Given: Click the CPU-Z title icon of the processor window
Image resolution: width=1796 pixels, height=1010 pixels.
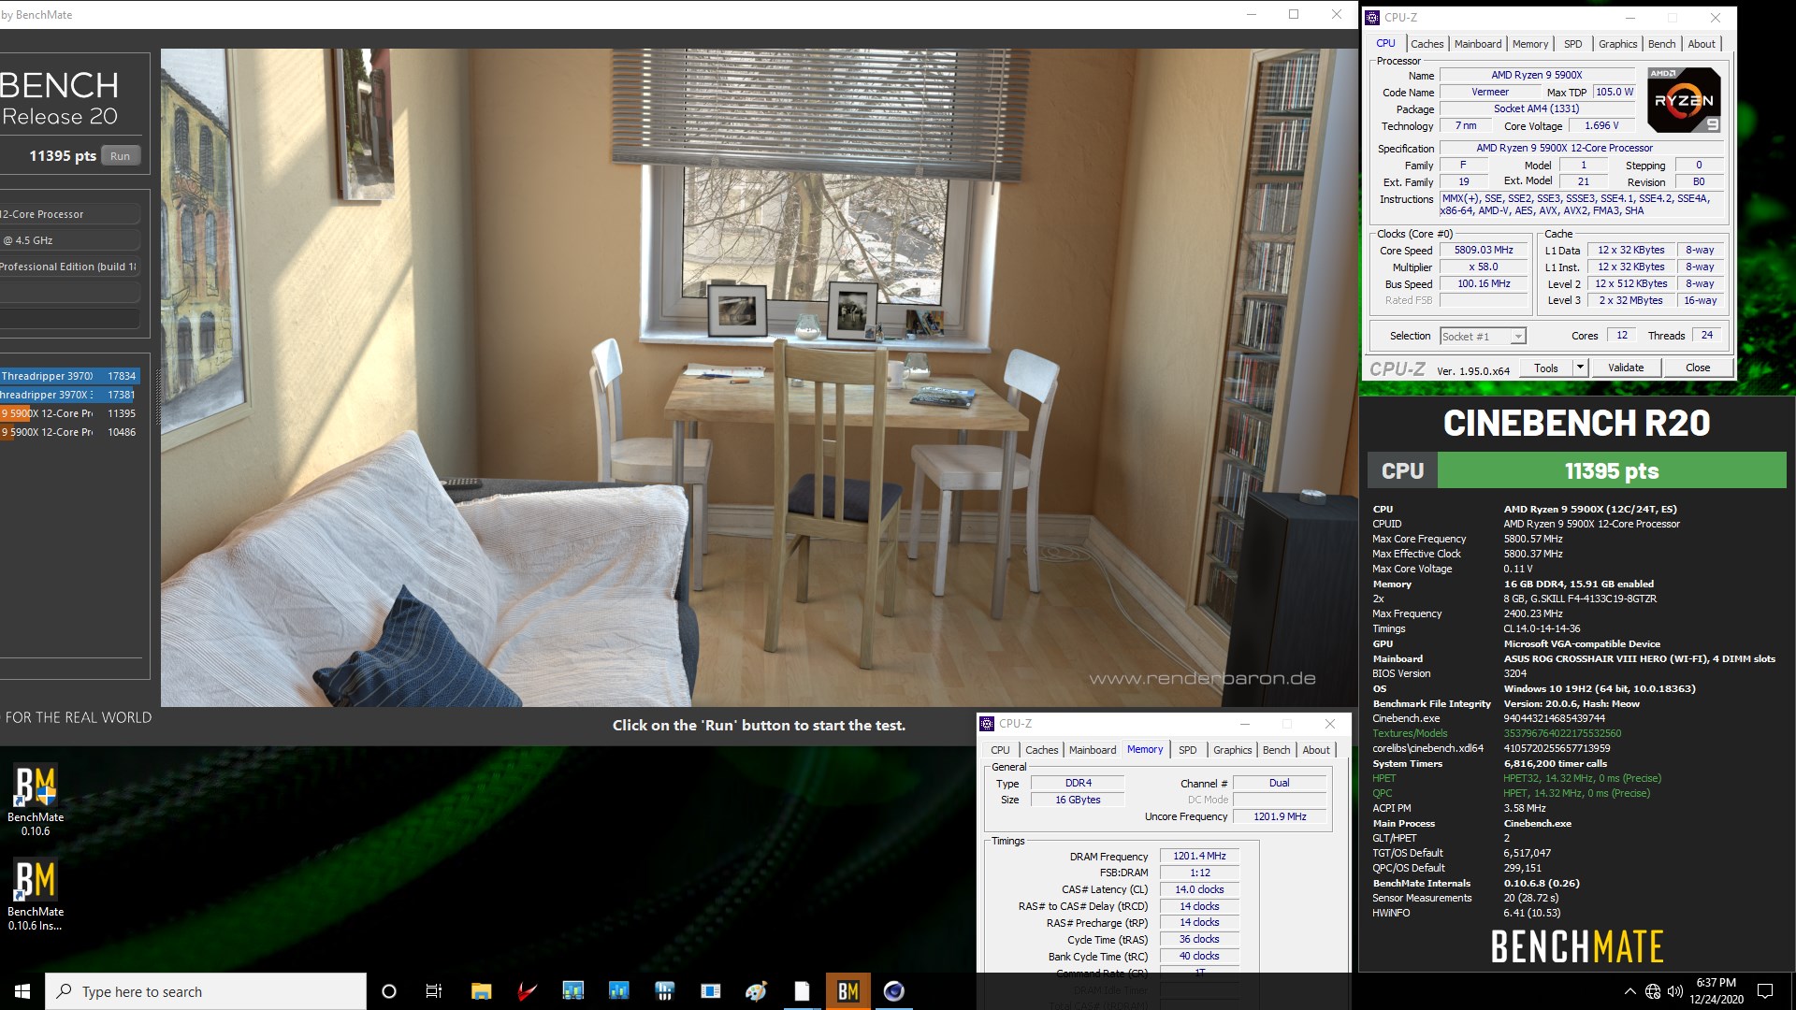Looking at the screenshot, I should point(1372,17).
